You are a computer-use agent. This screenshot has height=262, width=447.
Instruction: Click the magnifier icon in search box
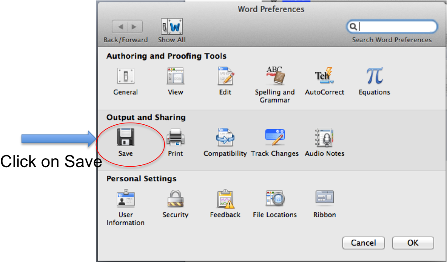click(x=353, y=27)
